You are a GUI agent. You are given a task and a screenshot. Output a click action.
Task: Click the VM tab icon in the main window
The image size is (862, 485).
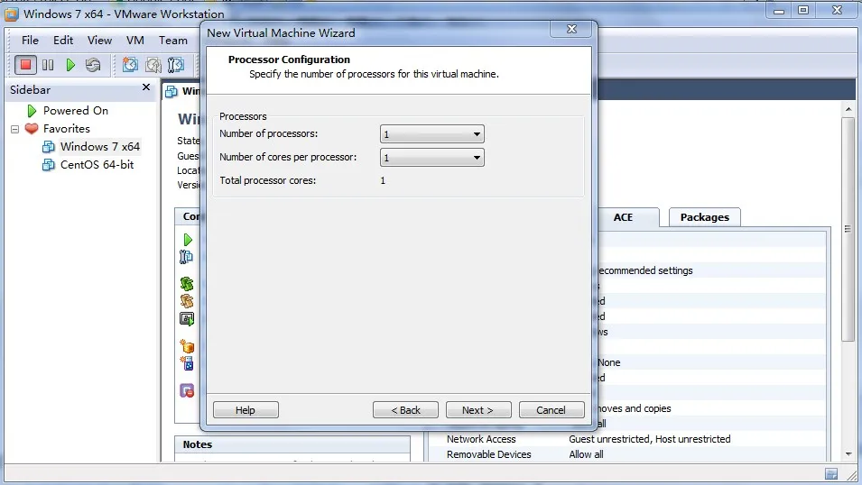(171, 91)
